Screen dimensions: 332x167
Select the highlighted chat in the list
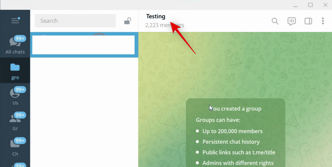coord(83,45)
